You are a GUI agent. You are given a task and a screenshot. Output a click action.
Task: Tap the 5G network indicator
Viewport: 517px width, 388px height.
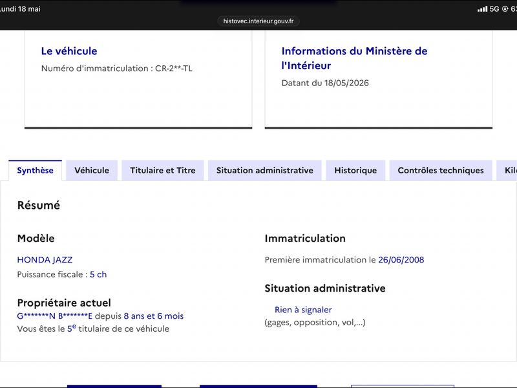pos(494,9)
